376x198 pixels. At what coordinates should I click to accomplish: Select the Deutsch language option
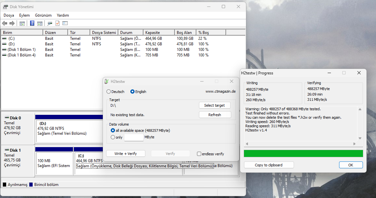click(x=109, y=91)
